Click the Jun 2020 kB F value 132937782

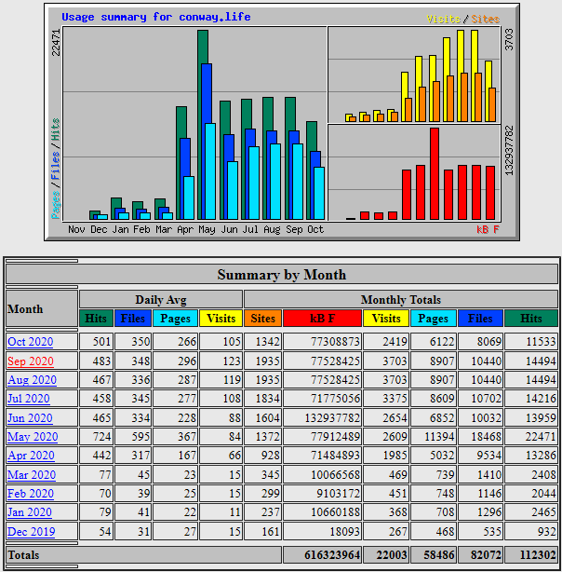point(332,417)
